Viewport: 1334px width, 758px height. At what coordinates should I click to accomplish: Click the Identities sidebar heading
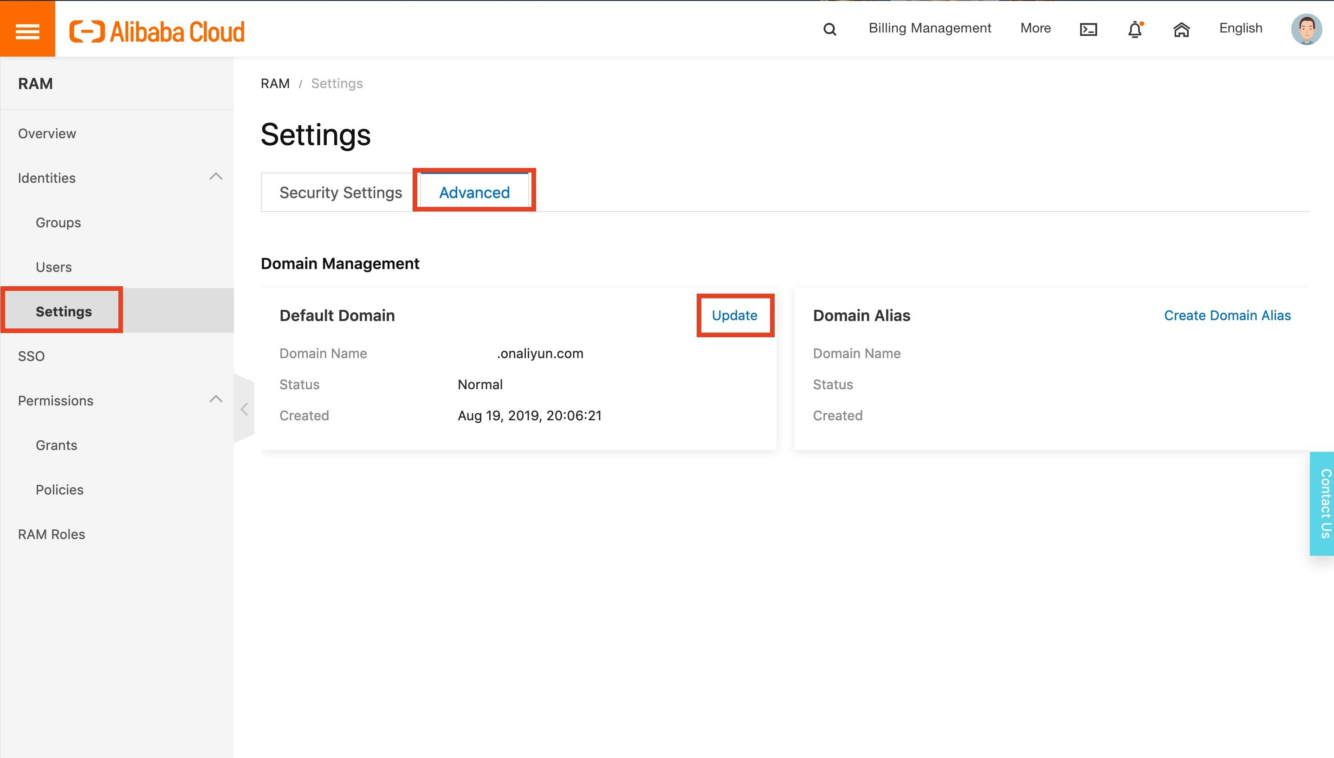coord(47,178)
